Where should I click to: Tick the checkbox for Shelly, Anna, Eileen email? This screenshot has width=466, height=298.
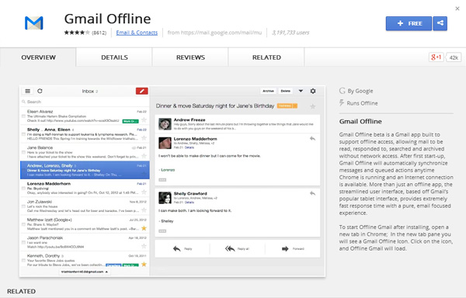pyautogui.click(x=23, y=134)
